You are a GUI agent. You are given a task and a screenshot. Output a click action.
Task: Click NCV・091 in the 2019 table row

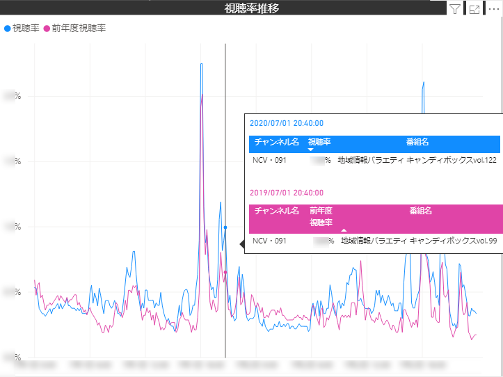[x=269, y=241]
